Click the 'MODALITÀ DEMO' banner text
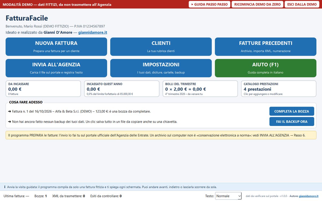 [x=57, y=4]
